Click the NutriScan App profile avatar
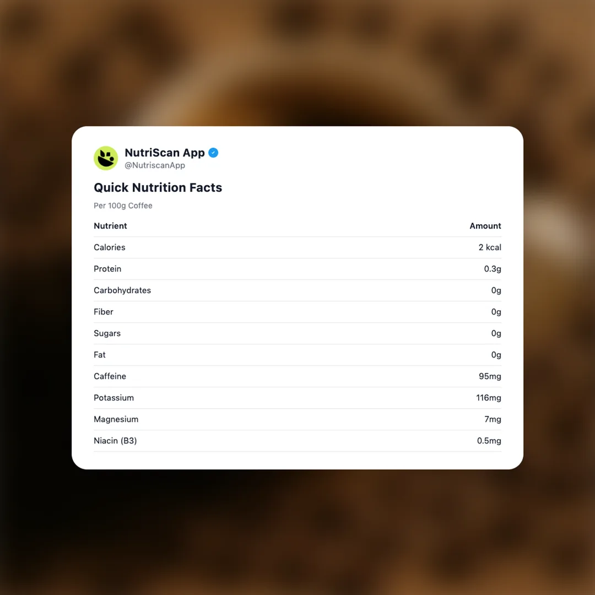 pyautogui.click(x=106, y=158)
